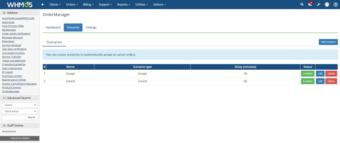Click the gears icon with red badge

[310, 4]
